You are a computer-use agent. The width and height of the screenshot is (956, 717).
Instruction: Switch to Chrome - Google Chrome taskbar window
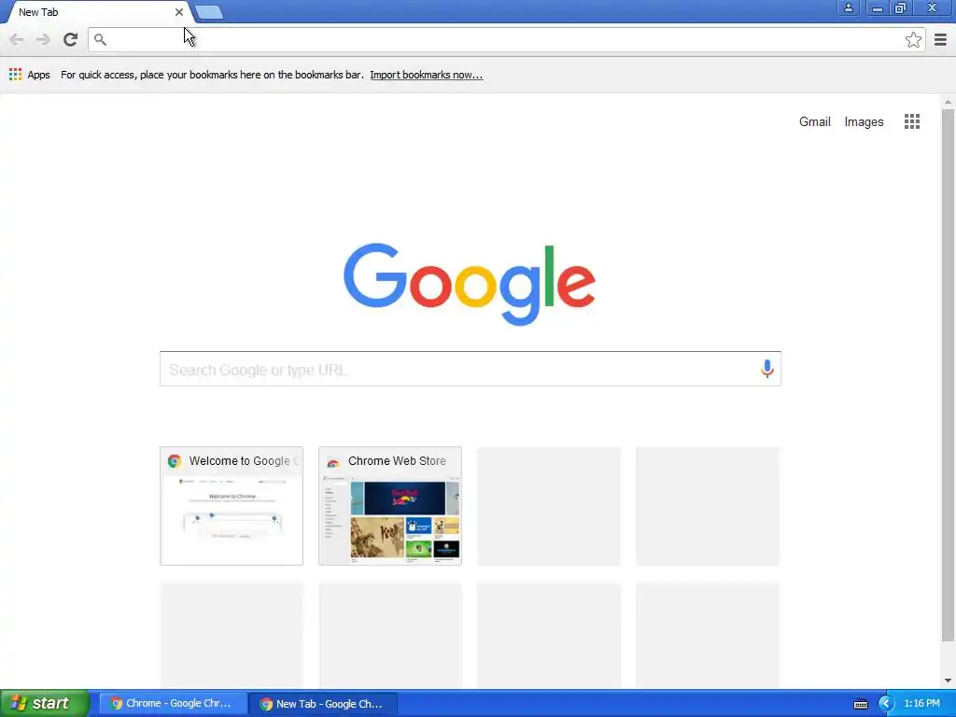[x=173, y=704]
